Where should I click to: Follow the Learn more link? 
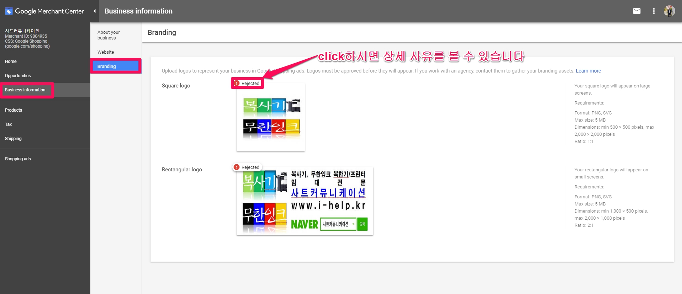[x=588, y=71]
